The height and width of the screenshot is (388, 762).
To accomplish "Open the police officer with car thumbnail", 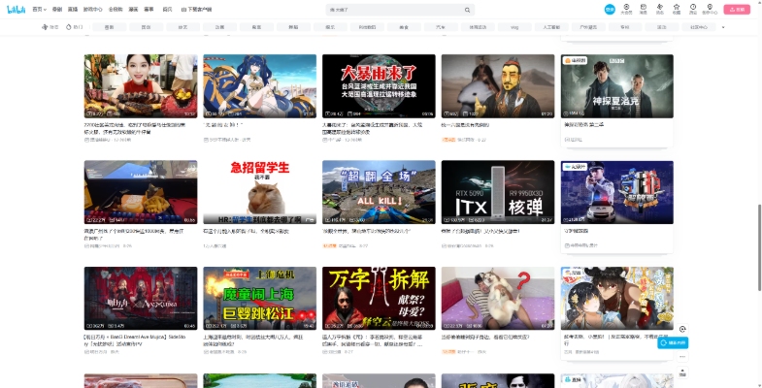I will 616,192.
